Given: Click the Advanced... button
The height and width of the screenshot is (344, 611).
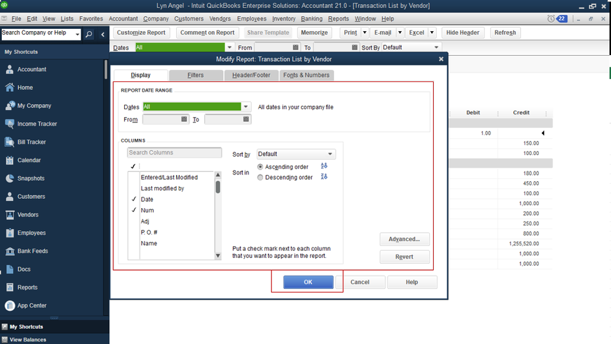Looking at the screenshot, I should [404, 239].
